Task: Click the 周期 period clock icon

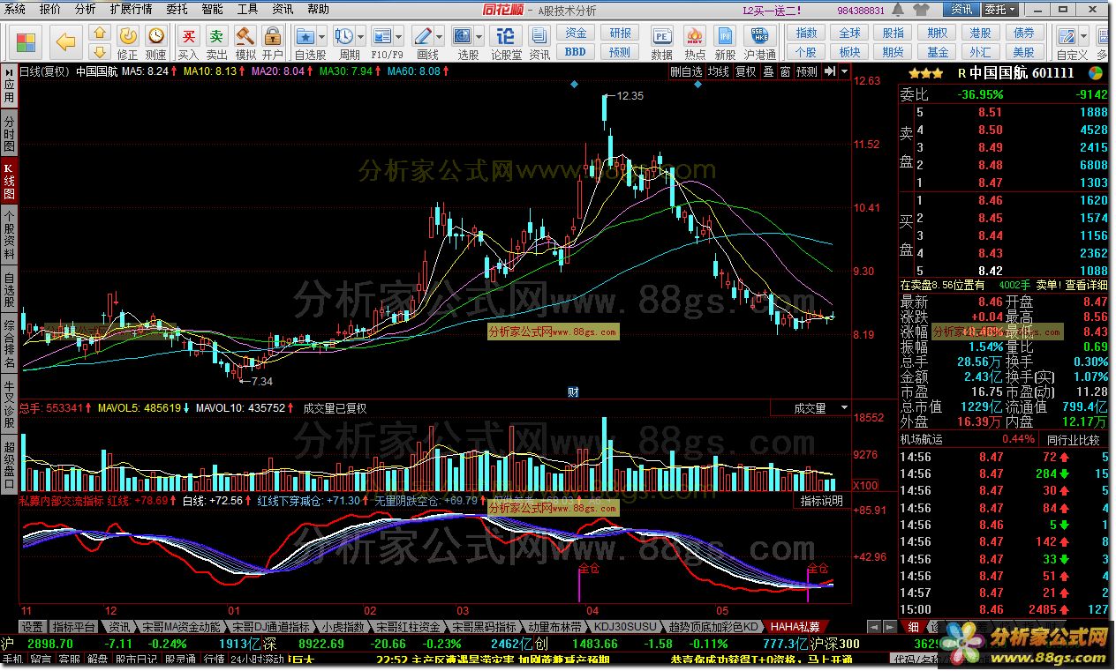Action: click(x=343, y=36)
